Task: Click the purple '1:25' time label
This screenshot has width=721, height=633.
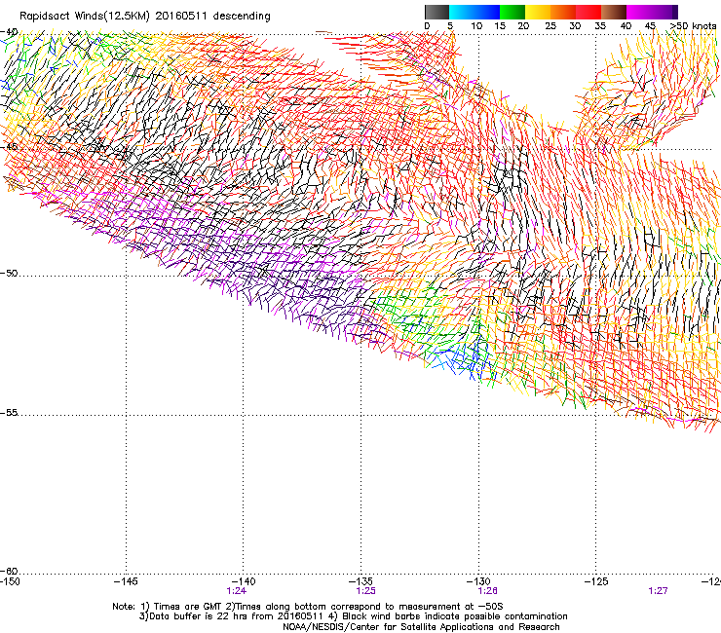Action: click(366, 591)
